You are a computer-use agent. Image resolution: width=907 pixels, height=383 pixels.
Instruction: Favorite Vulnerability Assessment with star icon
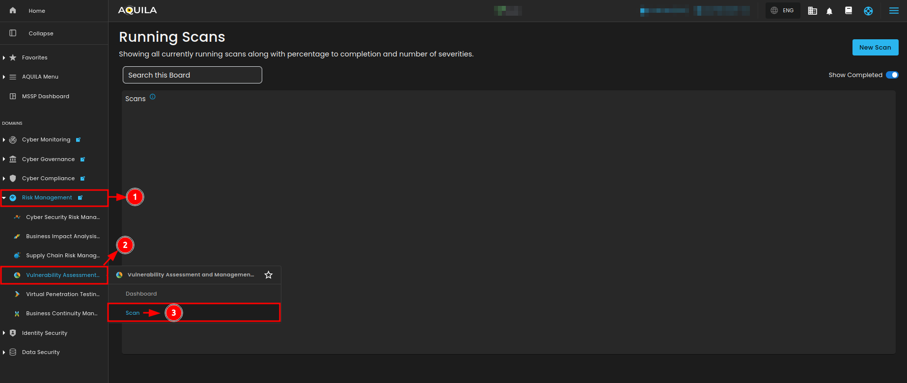coord(268,275)
